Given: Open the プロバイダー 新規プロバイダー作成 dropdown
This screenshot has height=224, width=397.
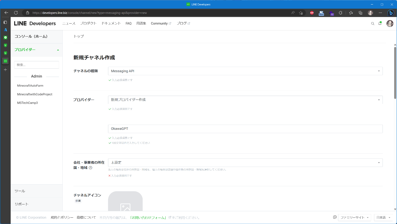Looking at the screenshot, I should coord(245,100).
